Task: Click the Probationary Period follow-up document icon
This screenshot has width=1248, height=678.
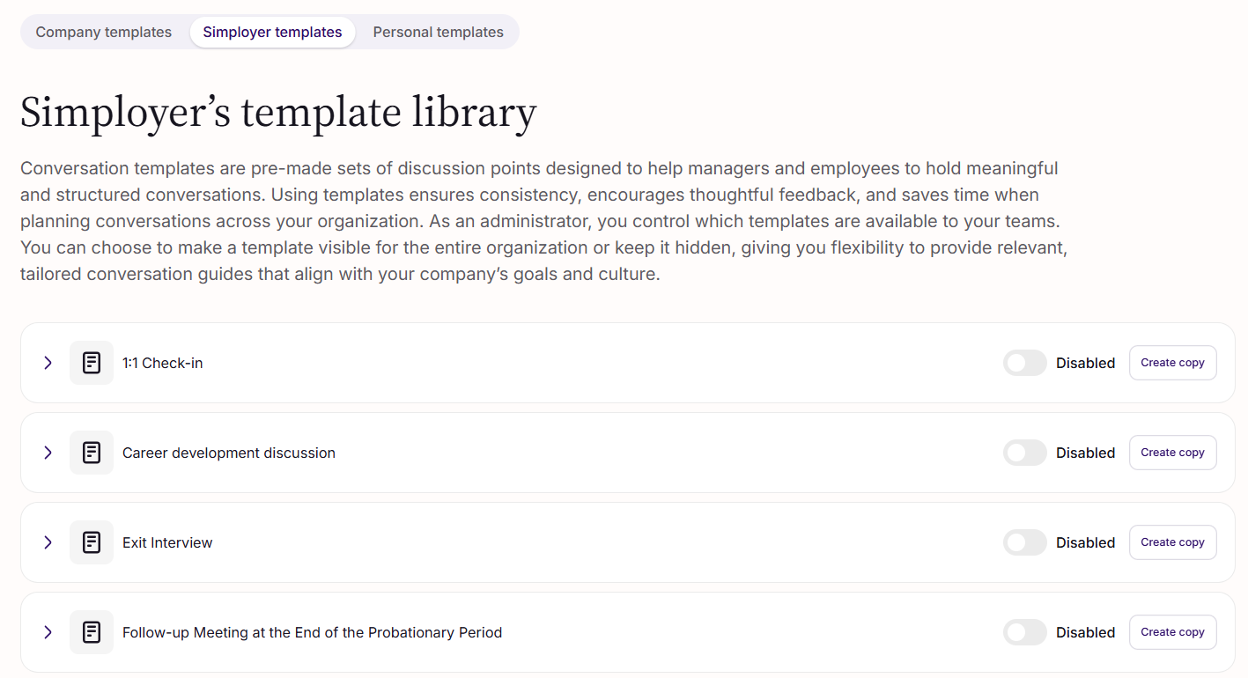Action: click(92, 632)
